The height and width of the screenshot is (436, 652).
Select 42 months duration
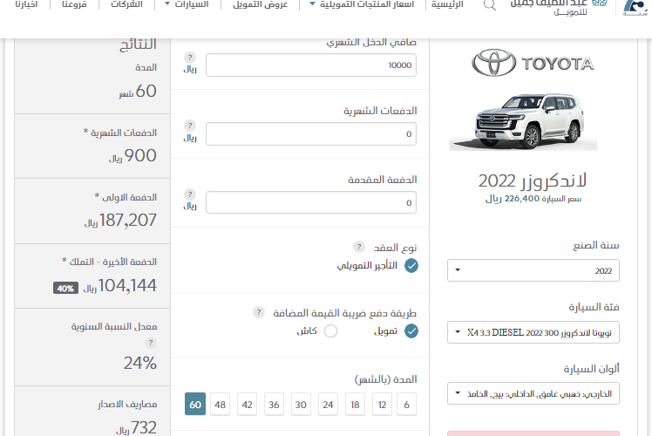pyautogui.click(x=247, y=404)
